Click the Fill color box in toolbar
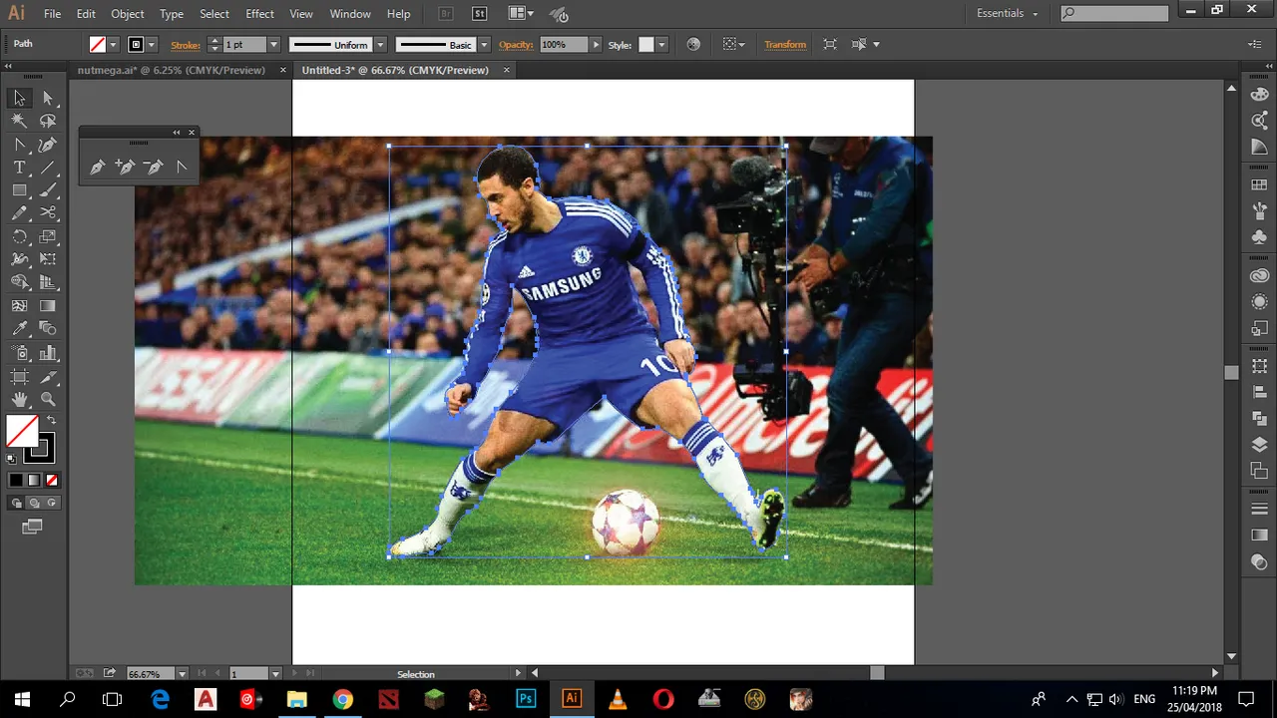Viewport: 1277px width, 718px height. coord(22,432)
